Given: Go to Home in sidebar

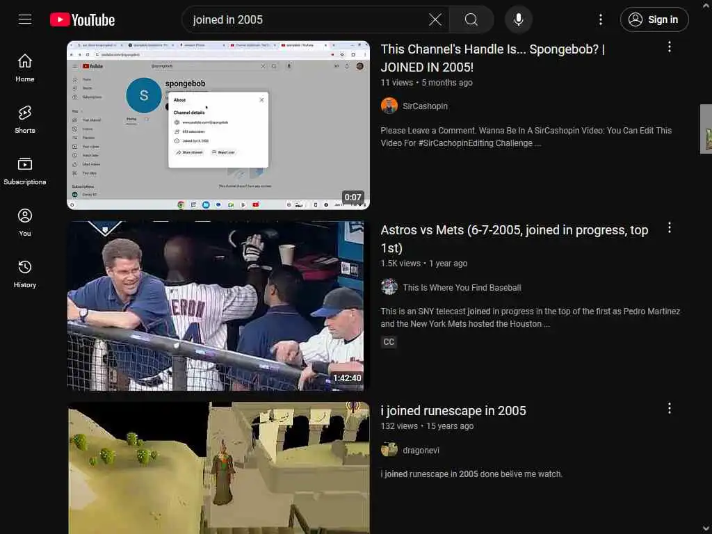Looking at the screenshot, I should point(25,68).
